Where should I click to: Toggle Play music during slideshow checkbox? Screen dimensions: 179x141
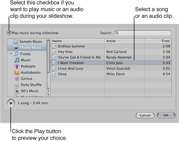tap(9, 33)
